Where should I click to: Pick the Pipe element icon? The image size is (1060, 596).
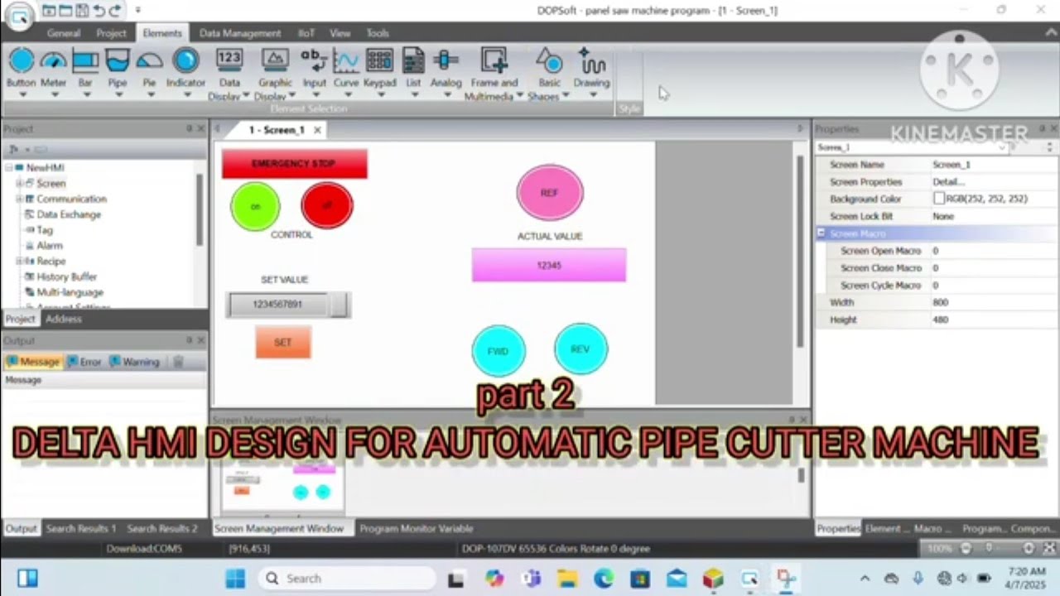(x=118, y=61)
